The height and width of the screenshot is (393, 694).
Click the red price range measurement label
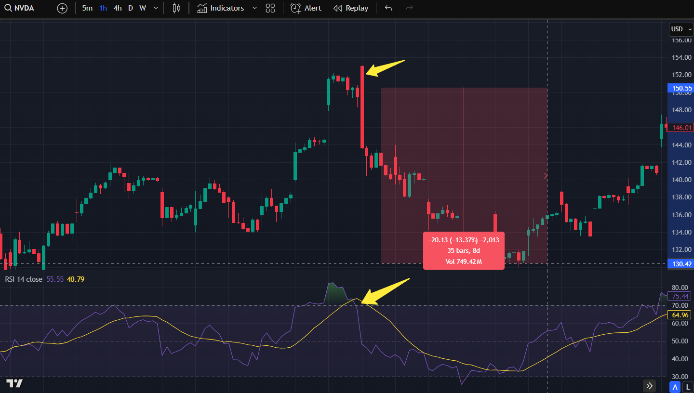(x=464, y=250)
